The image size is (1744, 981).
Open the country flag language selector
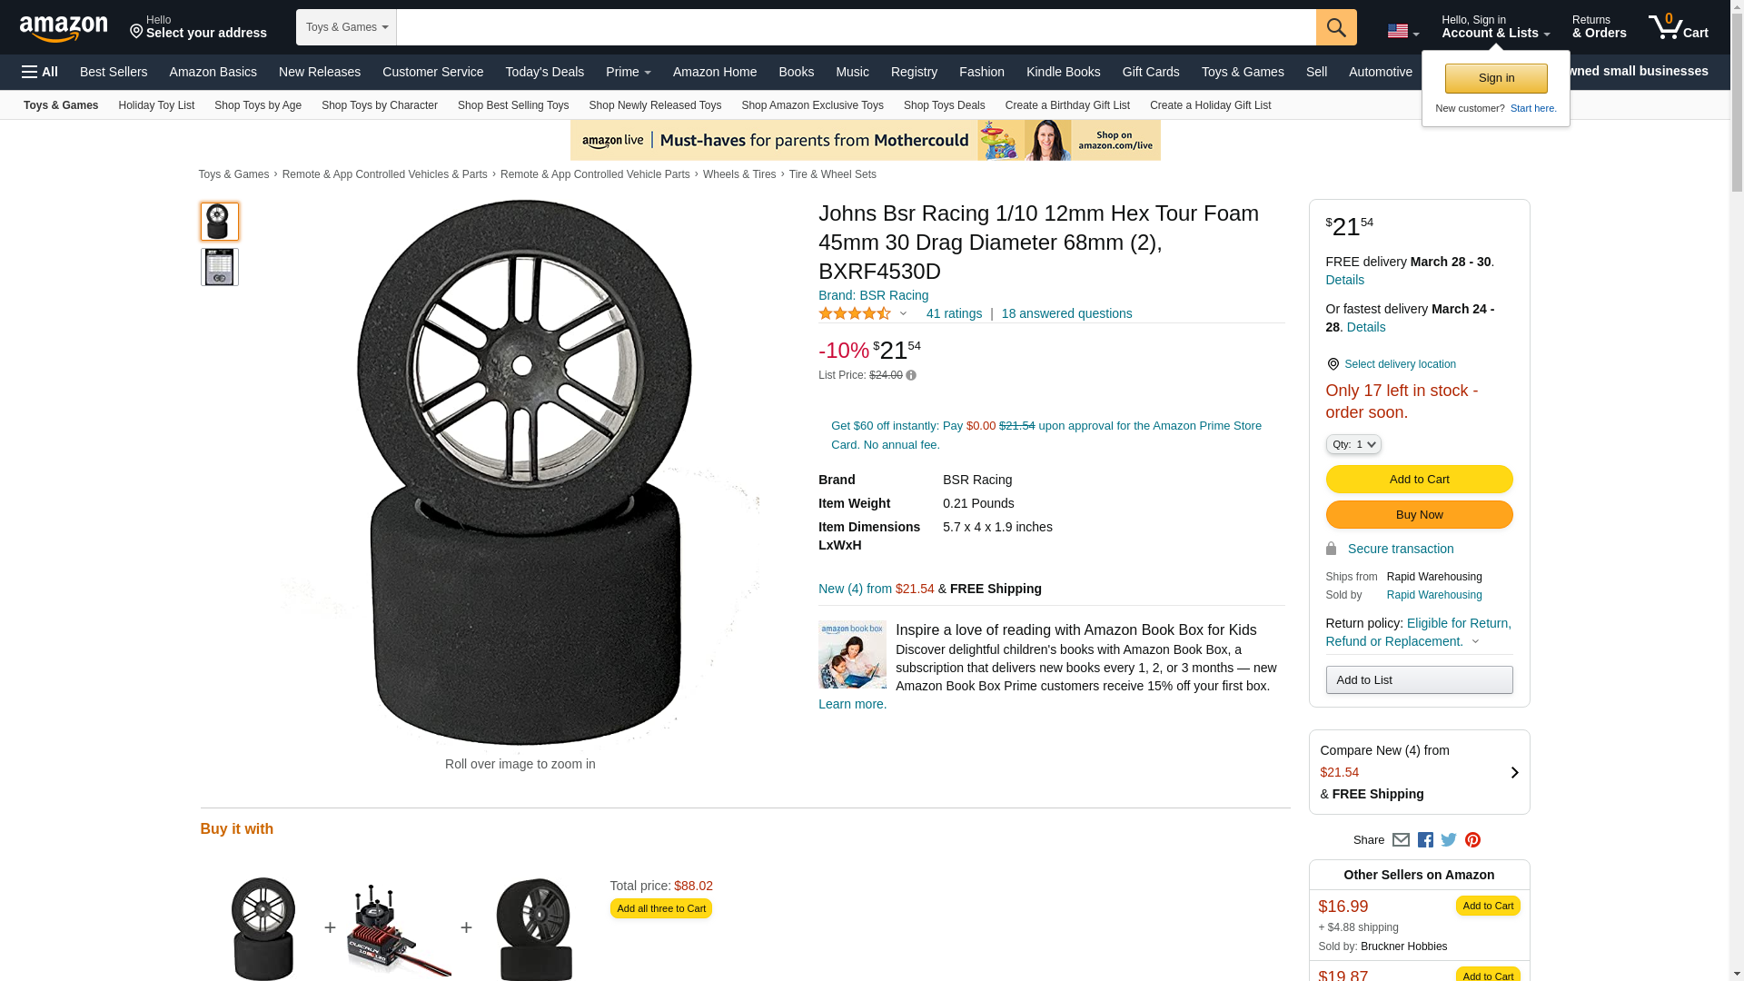tap(1402, 31)
